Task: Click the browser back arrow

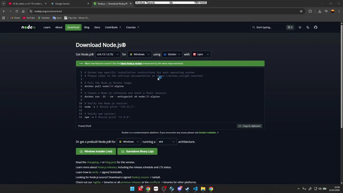Action: (4, 11)
